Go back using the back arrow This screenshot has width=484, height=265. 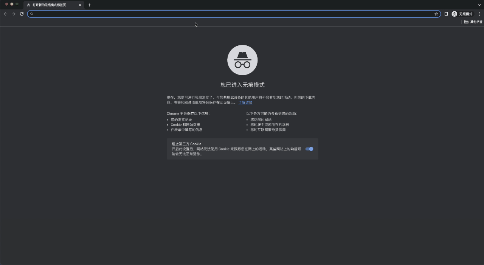click(5, 14)
